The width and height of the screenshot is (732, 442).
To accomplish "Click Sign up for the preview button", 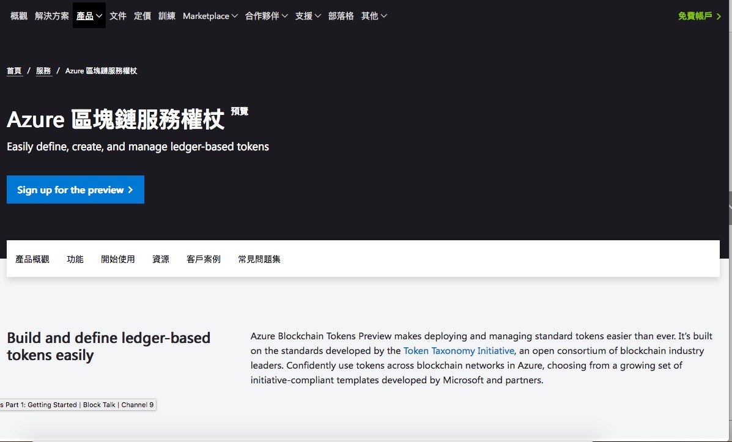I will (x=75, y=190).
